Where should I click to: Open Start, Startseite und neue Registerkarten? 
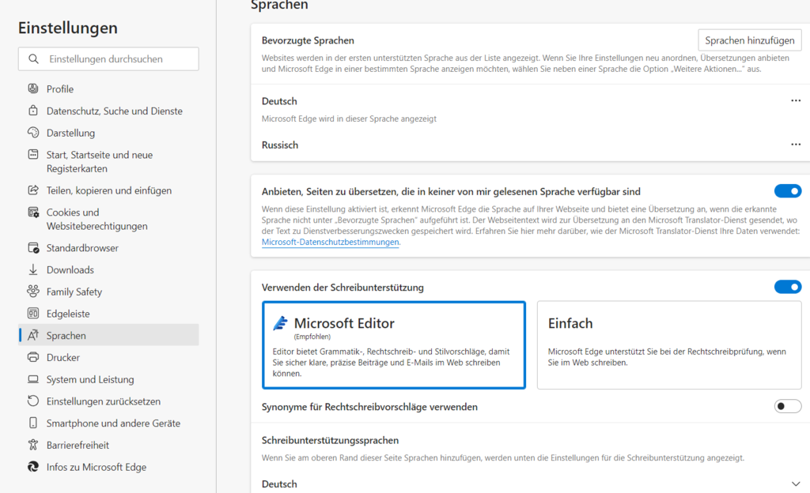point(108,161)
